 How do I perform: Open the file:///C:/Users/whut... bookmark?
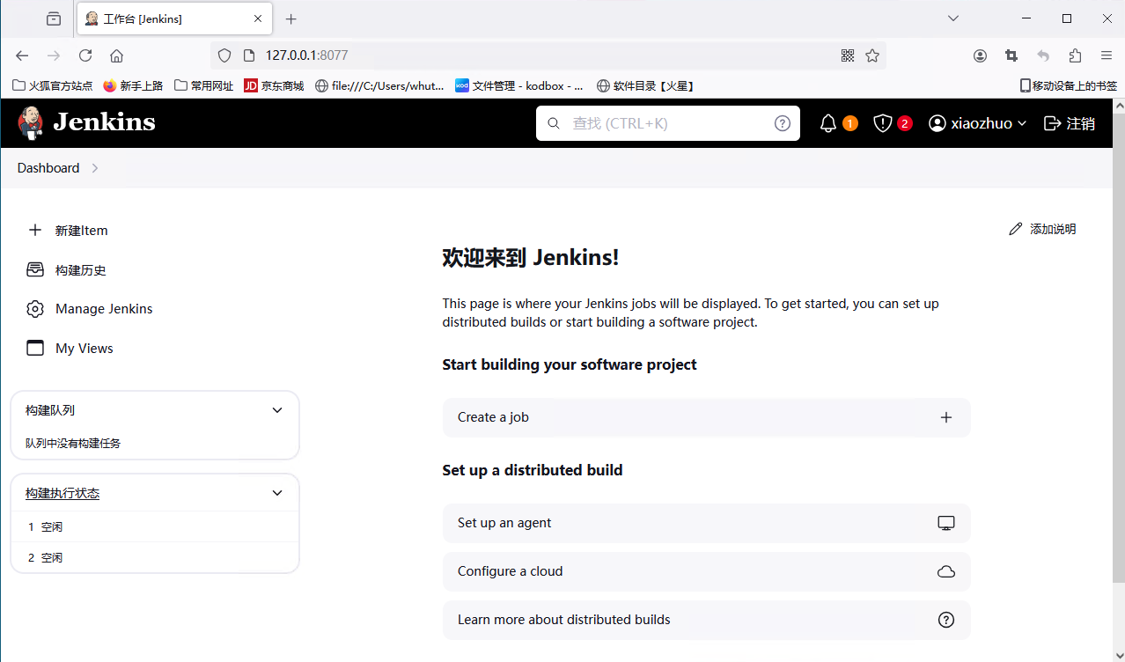click(x=379, y=85)
